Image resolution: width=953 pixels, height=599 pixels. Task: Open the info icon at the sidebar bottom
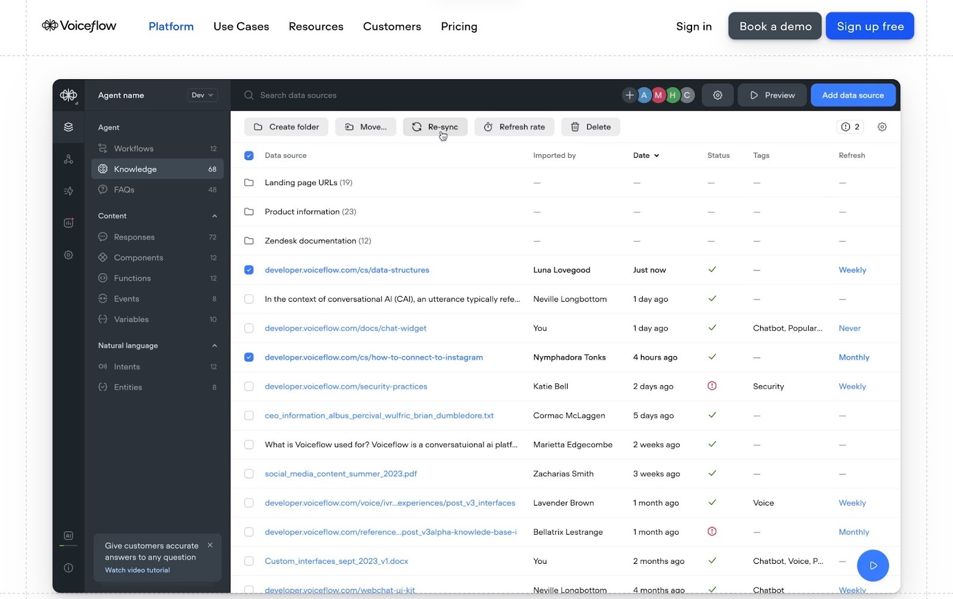(68, 568)
